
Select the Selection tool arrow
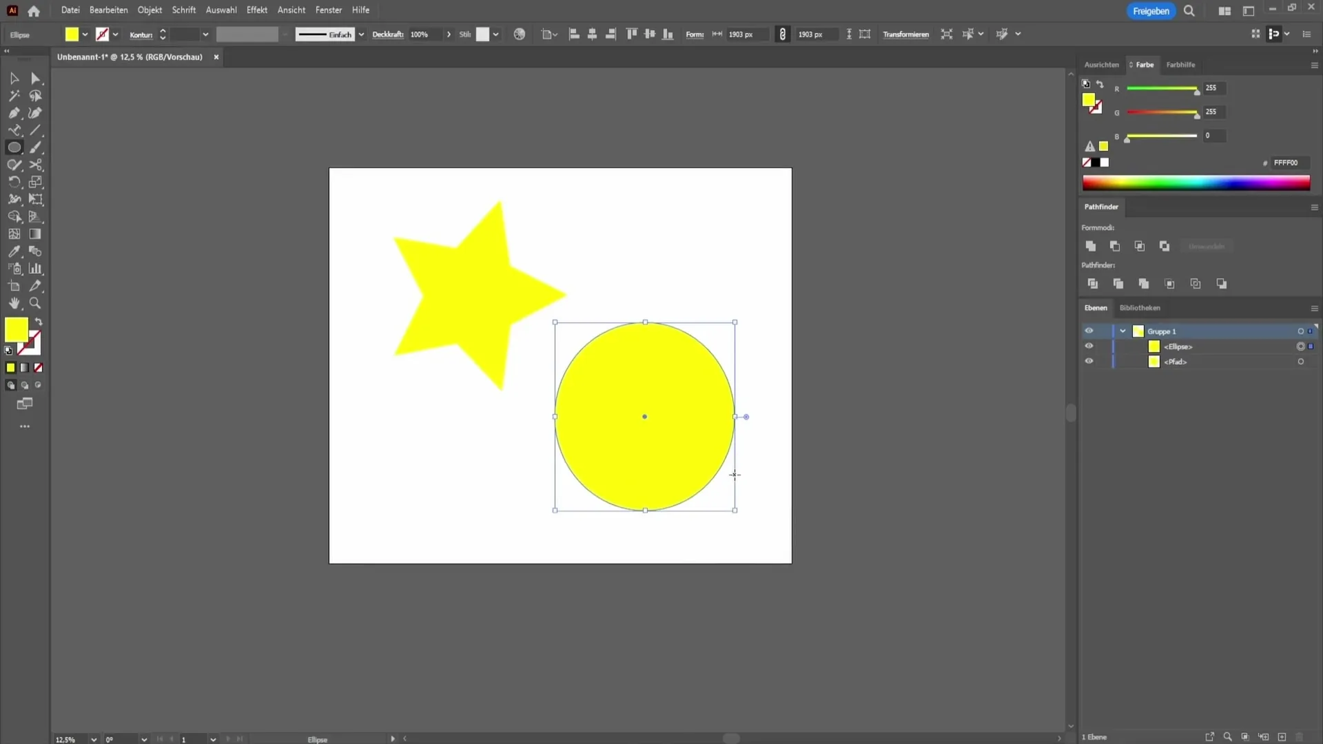14,79
